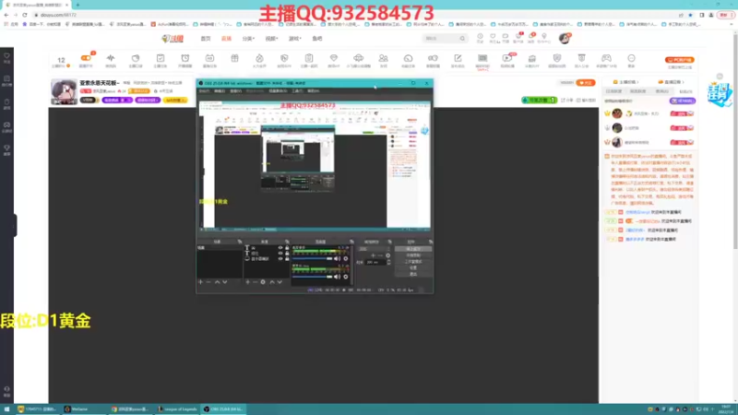Mute the first OBS audio mixer channel
738x415 pixels.
coord(337,259)
